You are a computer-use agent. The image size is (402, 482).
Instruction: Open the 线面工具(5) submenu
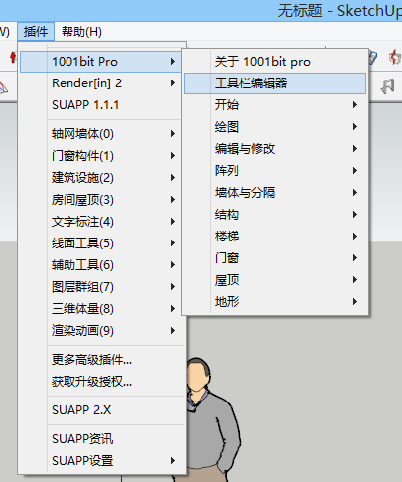point(100,243)
